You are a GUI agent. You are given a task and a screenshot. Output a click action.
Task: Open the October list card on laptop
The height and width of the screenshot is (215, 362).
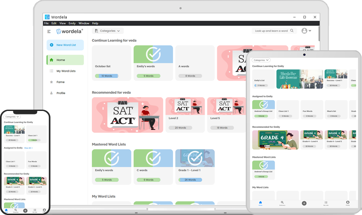point(112,63)
